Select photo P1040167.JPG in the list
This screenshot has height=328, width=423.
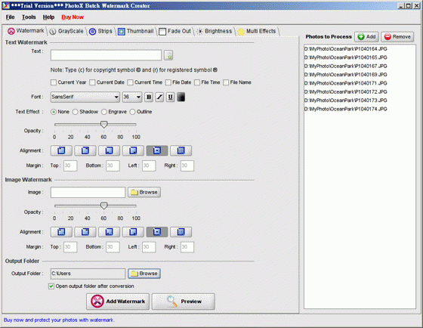coord(346,67)
